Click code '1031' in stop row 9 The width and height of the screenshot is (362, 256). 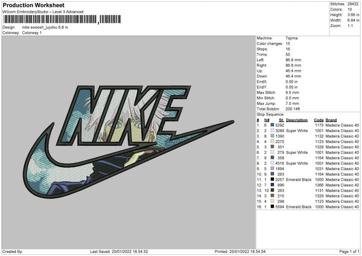click(319, 168)
